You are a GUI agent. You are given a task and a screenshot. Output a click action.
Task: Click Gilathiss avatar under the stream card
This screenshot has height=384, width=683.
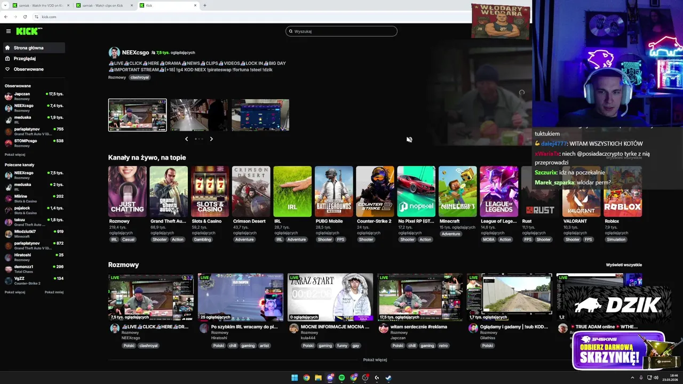(x=473, y=328)
